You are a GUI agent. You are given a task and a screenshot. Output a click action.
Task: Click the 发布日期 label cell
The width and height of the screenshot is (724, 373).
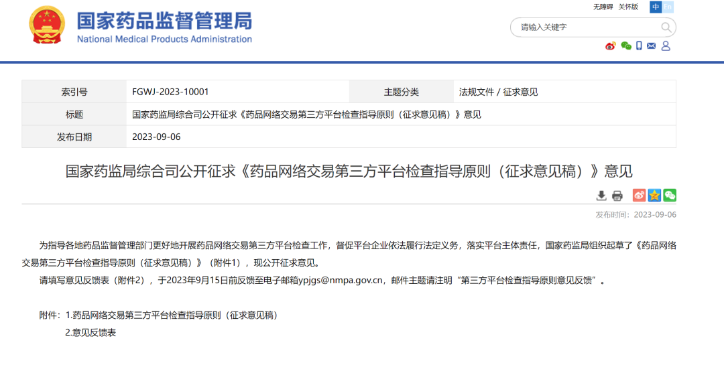click(x=74, y=137)
